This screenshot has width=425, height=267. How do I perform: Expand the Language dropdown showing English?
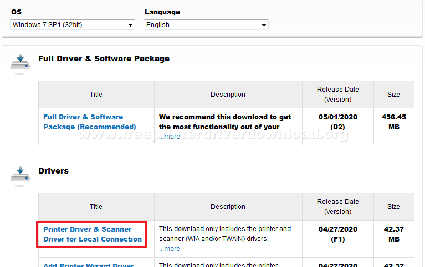click(x=206, y=25)
